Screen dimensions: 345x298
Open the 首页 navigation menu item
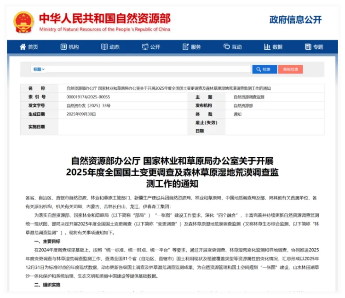pyautogui.click(x=33, y=47)
